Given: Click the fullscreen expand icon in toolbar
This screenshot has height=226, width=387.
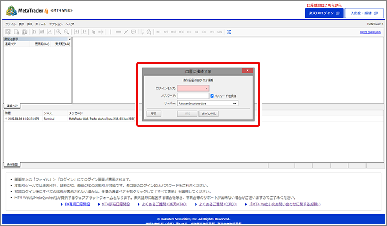Looking at the screenshot, I should (229, 32).
